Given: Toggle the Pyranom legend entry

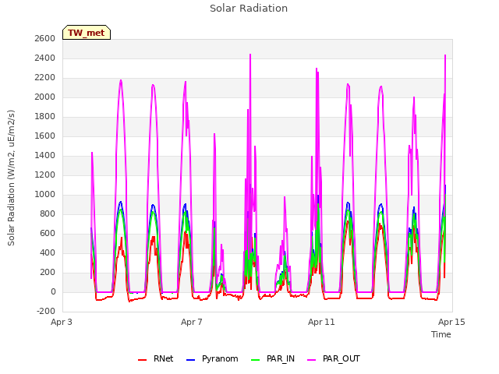Looking at the screenshot, I should [x=212, y=358].
